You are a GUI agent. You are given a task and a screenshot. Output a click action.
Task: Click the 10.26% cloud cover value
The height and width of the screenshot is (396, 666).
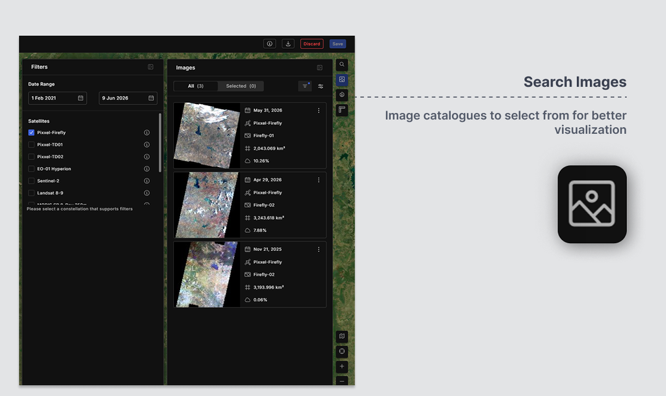click(x=261, y=161)
